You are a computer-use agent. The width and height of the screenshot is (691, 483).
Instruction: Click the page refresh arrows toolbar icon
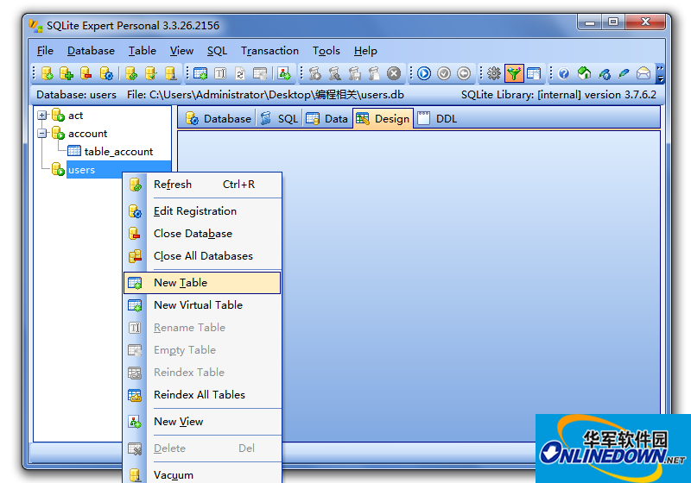point(240,73)
